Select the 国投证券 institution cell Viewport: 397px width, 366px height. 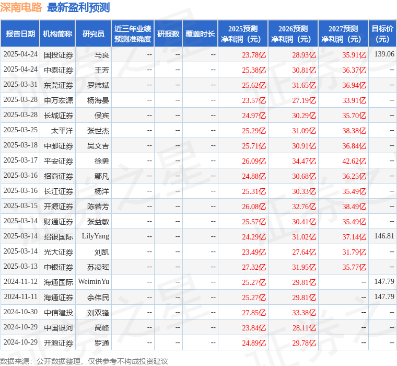59,54
